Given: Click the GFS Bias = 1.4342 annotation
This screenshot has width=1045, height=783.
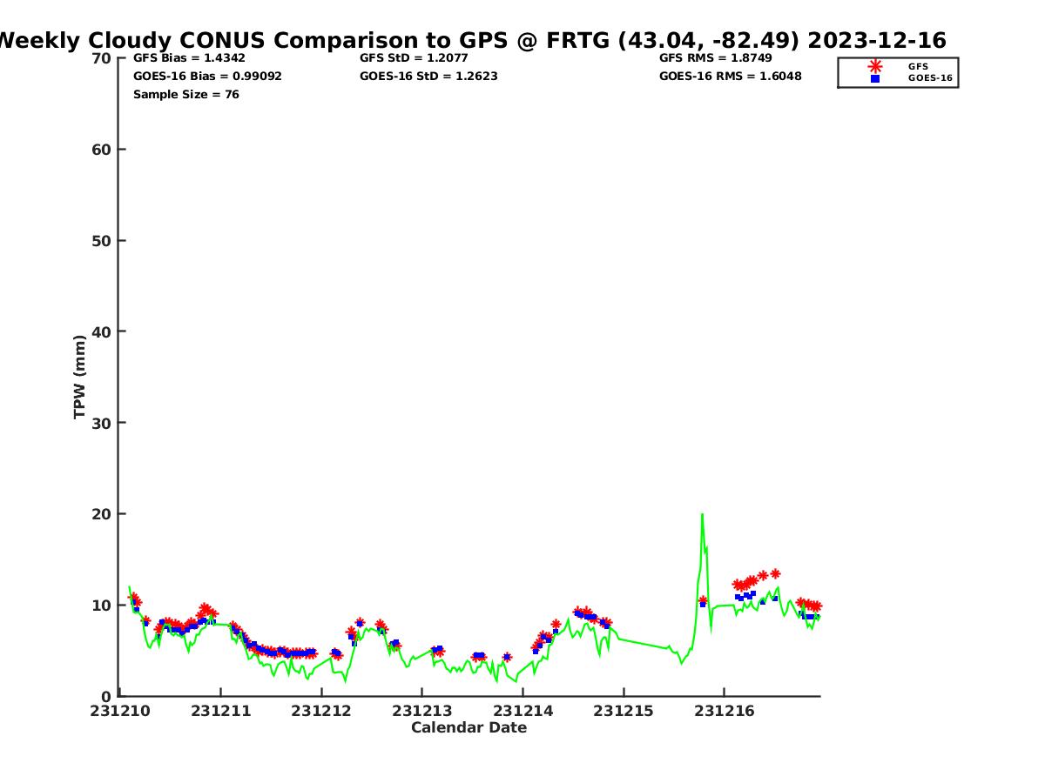Looking at the screenshot, I should 189,58.
